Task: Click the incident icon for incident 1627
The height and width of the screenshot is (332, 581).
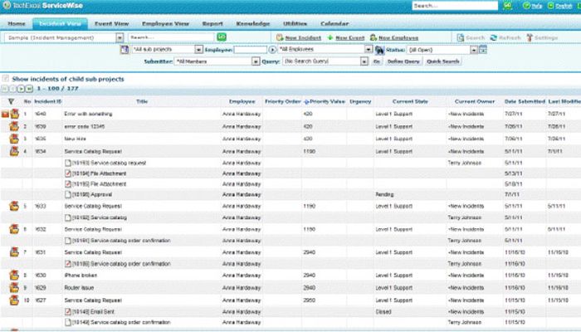Action: tap(14, 300)
